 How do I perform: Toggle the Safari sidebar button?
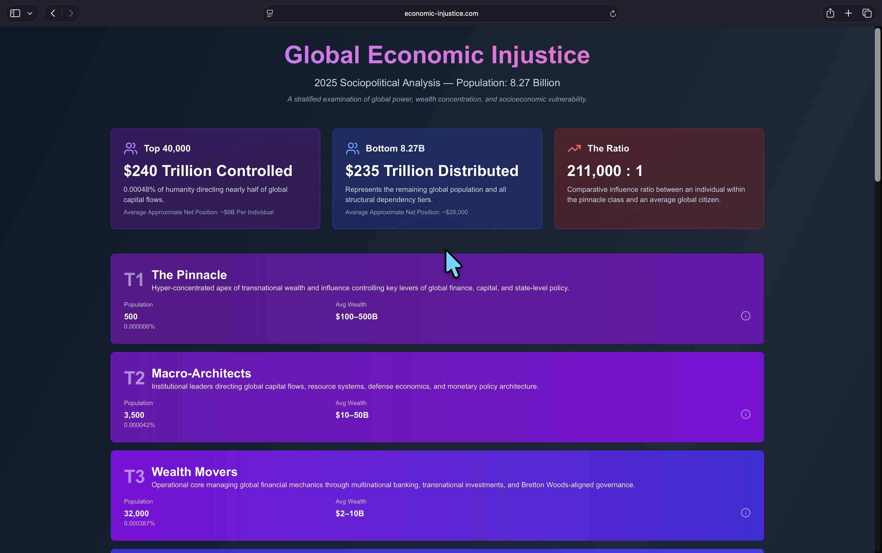point(15,14)
